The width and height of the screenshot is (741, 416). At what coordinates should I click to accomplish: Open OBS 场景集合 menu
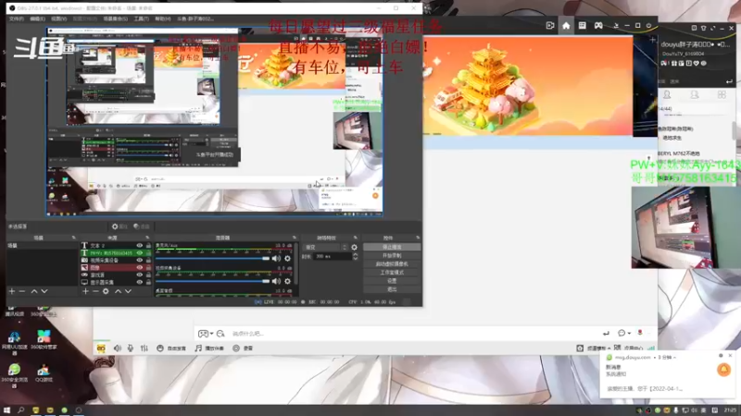pyautogui.click(x=115, y=18)
